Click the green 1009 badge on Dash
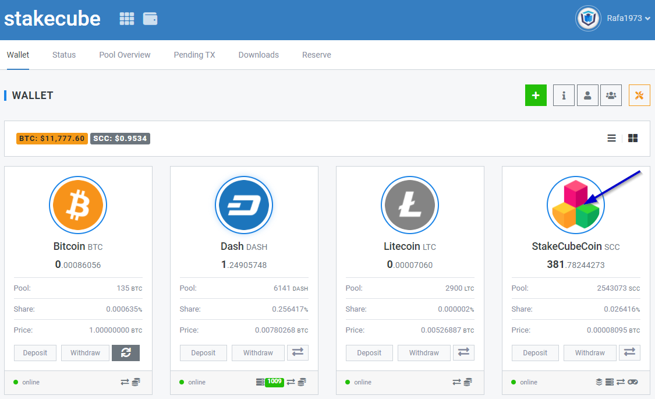Image resolution: width=655 pixels, height=399 pixels. point(274,382)
